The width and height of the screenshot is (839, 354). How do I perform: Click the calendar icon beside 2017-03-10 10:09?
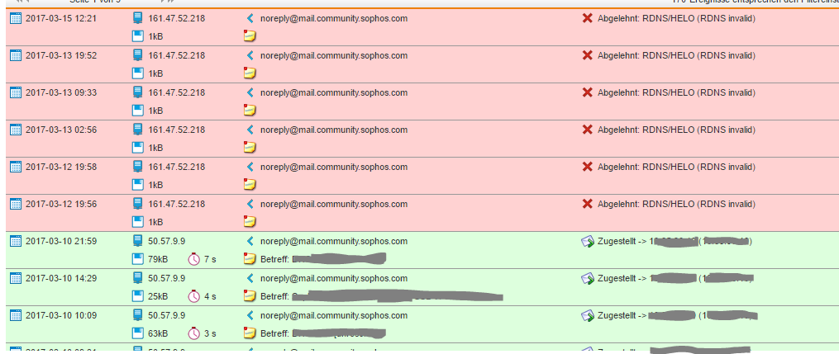pos(16,315)
